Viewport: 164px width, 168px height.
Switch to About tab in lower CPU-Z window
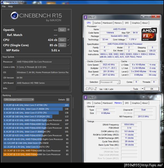[x=145, y=103]
